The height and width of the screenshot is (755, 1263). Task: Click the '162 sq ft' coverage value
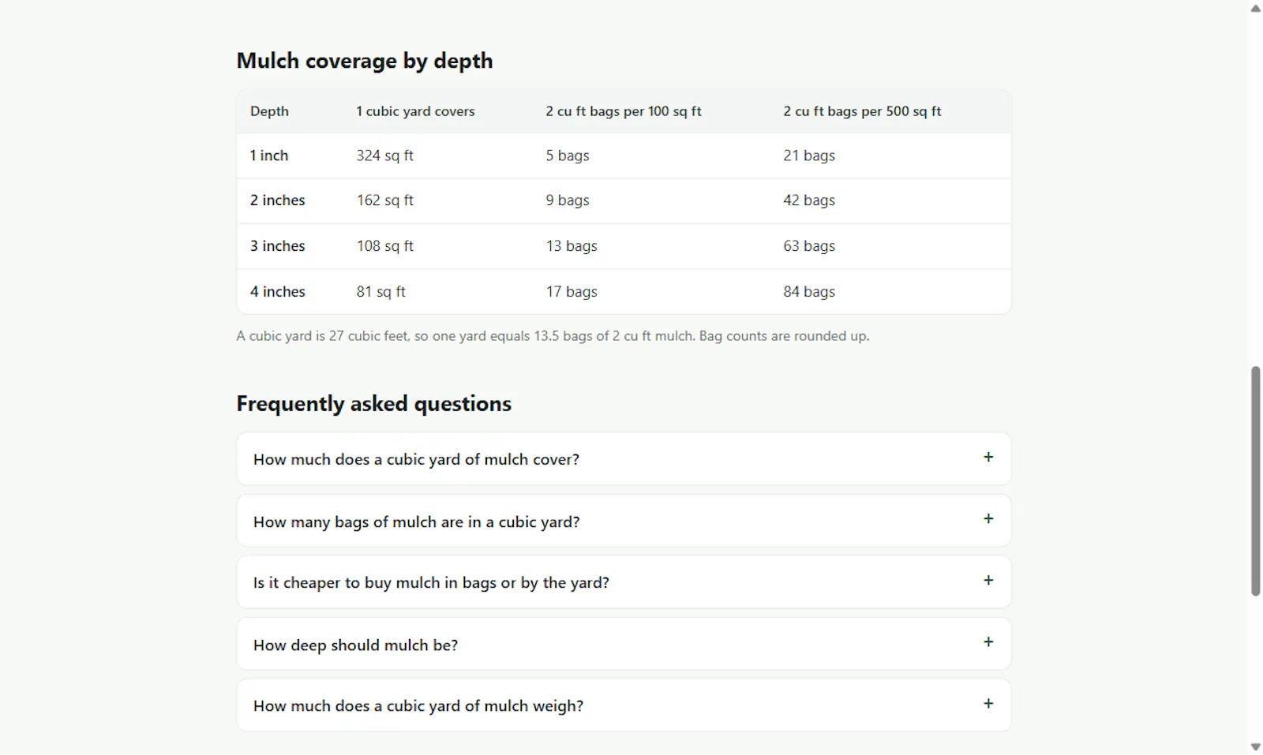click(384, 200)
